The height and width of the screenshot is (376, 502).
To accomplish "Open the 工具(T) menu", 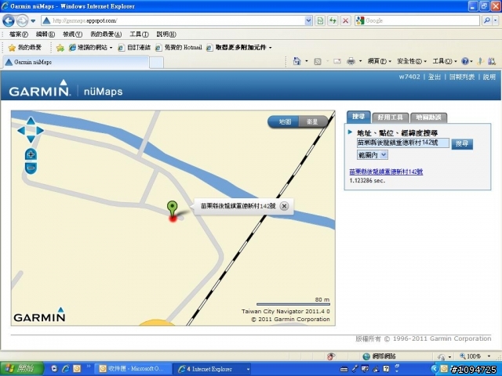I will click(x=139, y=34).
